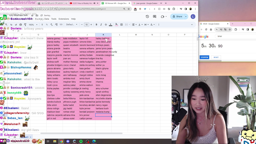Open the Default font dropdown
Viewport: 256px width, 144px height.
click(x=72, y=25)
